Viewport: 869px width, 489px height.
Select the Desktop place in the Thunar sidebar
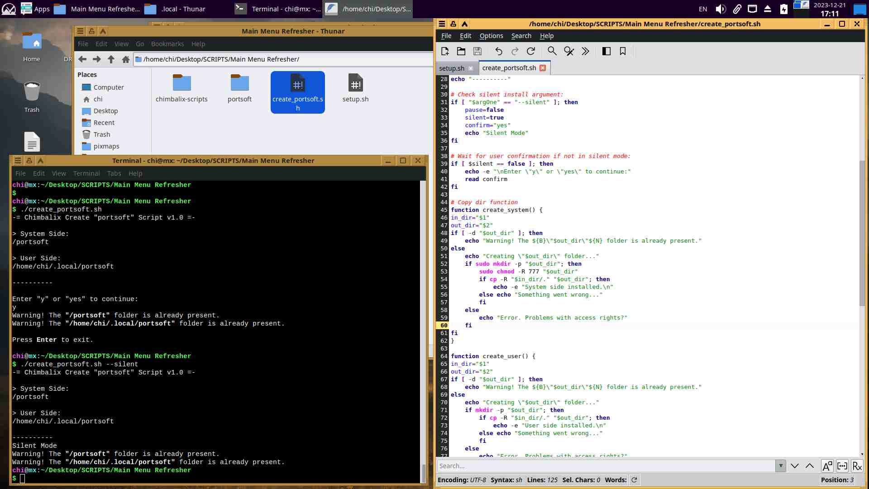pyautogui.click(x=105, y=111)
